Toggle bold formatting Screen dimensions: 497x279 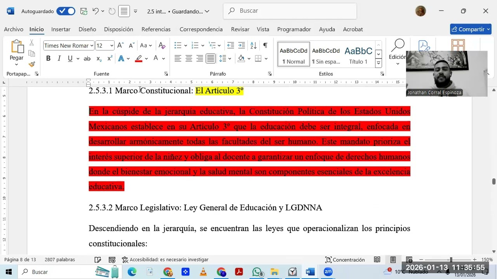click(48, 59)
